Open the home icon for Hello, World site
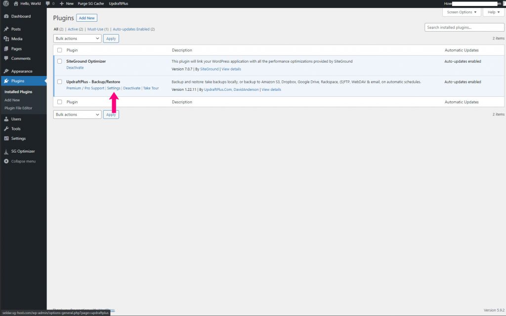Screen dimensions: 506x316 (16, 3)
